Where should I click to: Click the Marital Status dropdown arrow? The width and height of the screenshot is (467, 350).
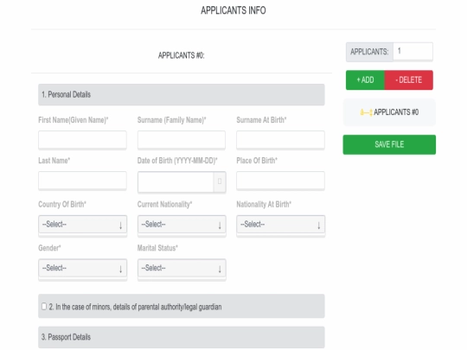(220, 269)
